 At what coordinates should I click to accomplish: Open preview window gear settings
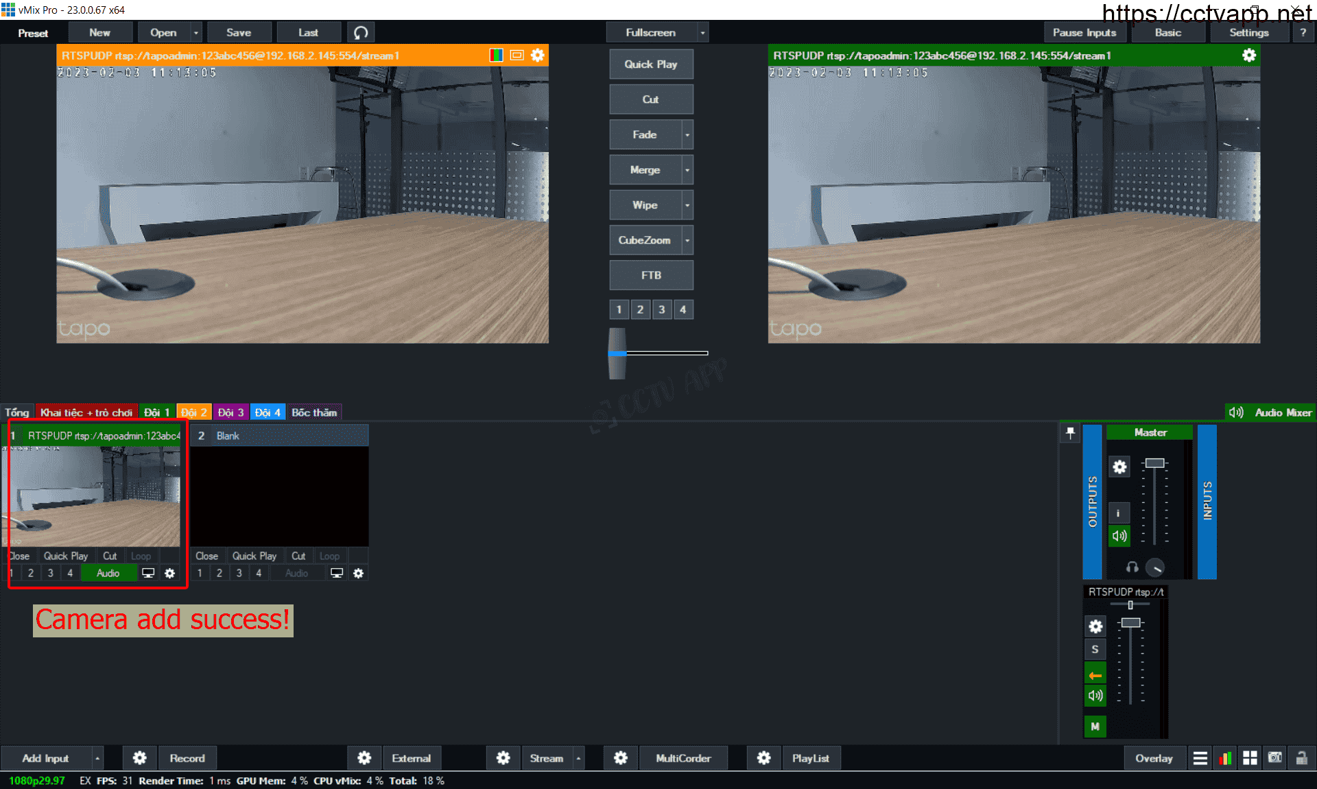[x=538, y=56]
